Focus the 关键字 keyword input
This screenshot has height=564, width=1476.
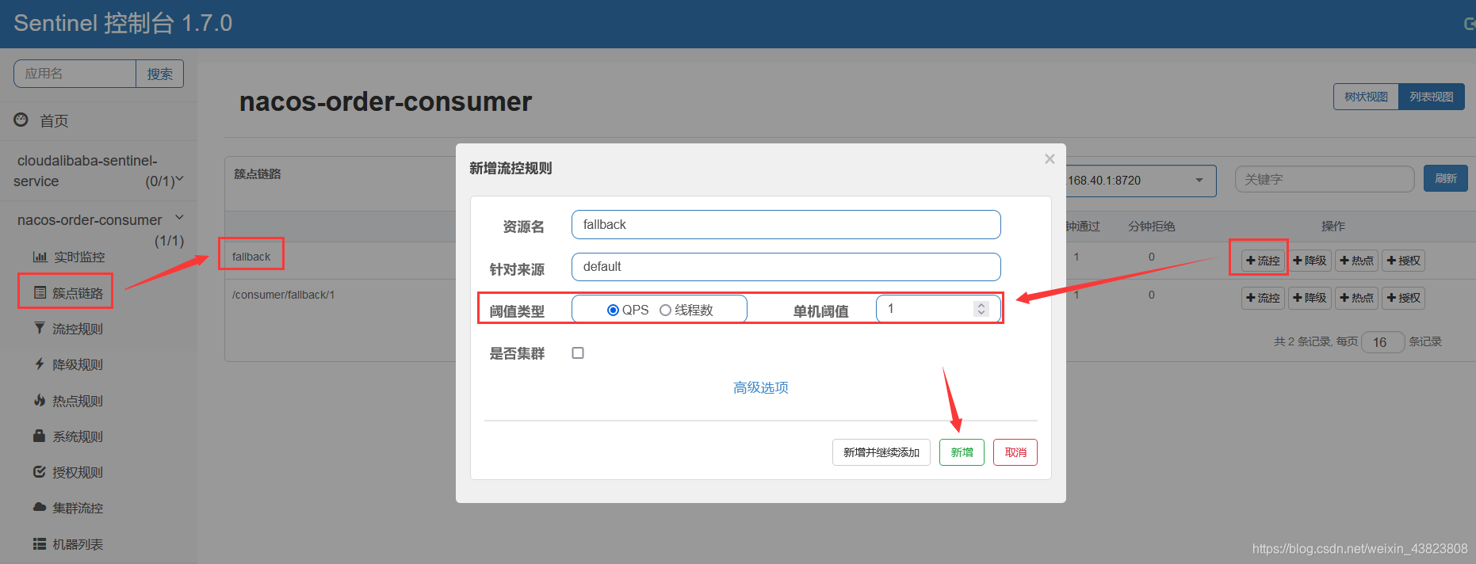[x=1325, y=179]
